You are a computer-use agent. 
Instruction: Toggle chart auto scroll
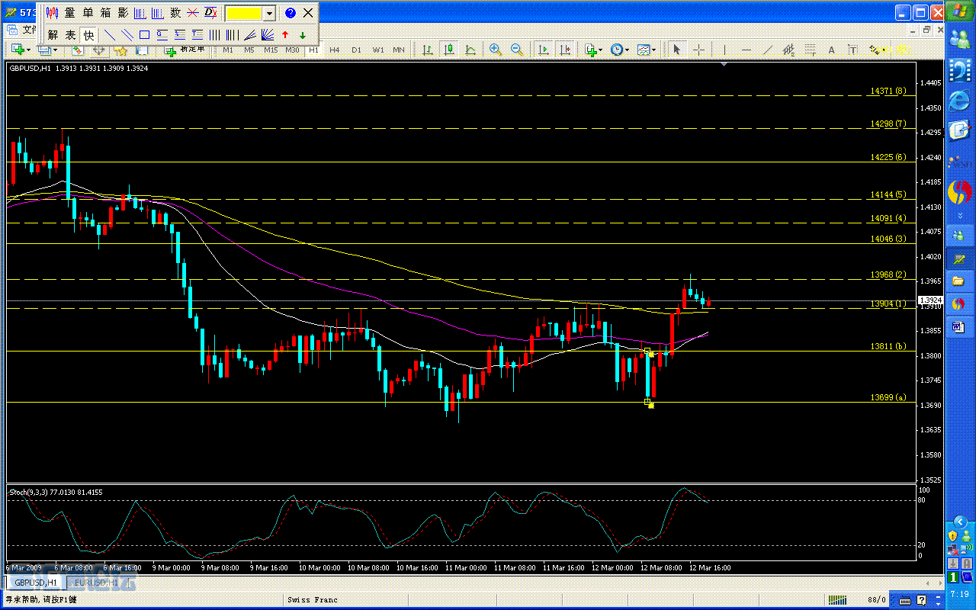click(544, 50)
